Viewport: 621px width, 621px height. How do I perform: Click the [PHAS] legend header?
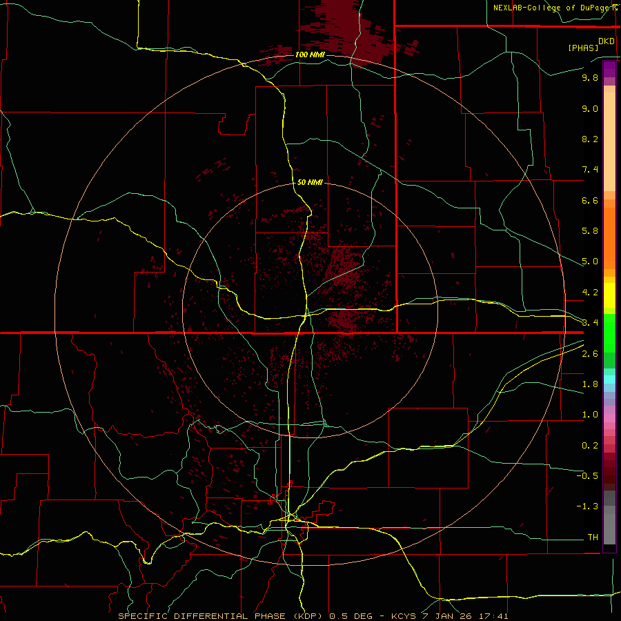[583, 48]
